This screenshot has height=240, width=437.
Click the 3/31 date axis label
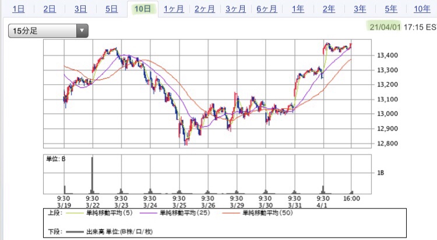[295, 206]
